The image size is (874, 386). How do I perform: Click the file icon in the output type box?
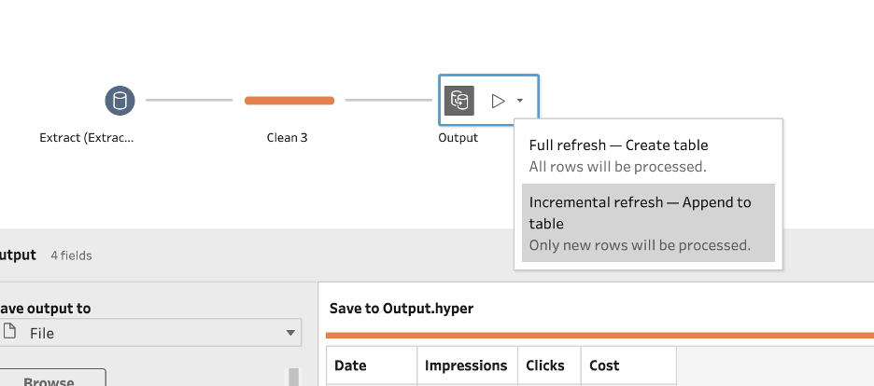click(x=10, y=332)
